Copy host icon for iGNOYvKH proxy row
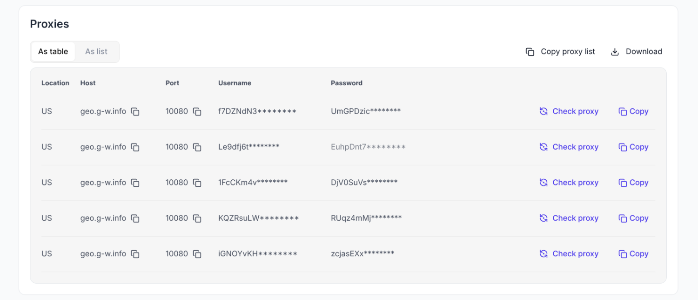This screenshot has width=698, height=300. 135,254
